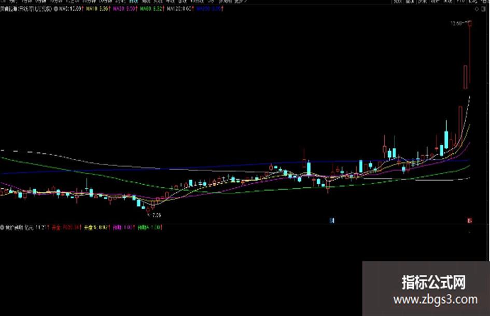The width and height of the screenshot is (490, 316).
Task: Open the sub-indicator panel settings circle icon
Action: pyautogui.click(x=2, y=228)
